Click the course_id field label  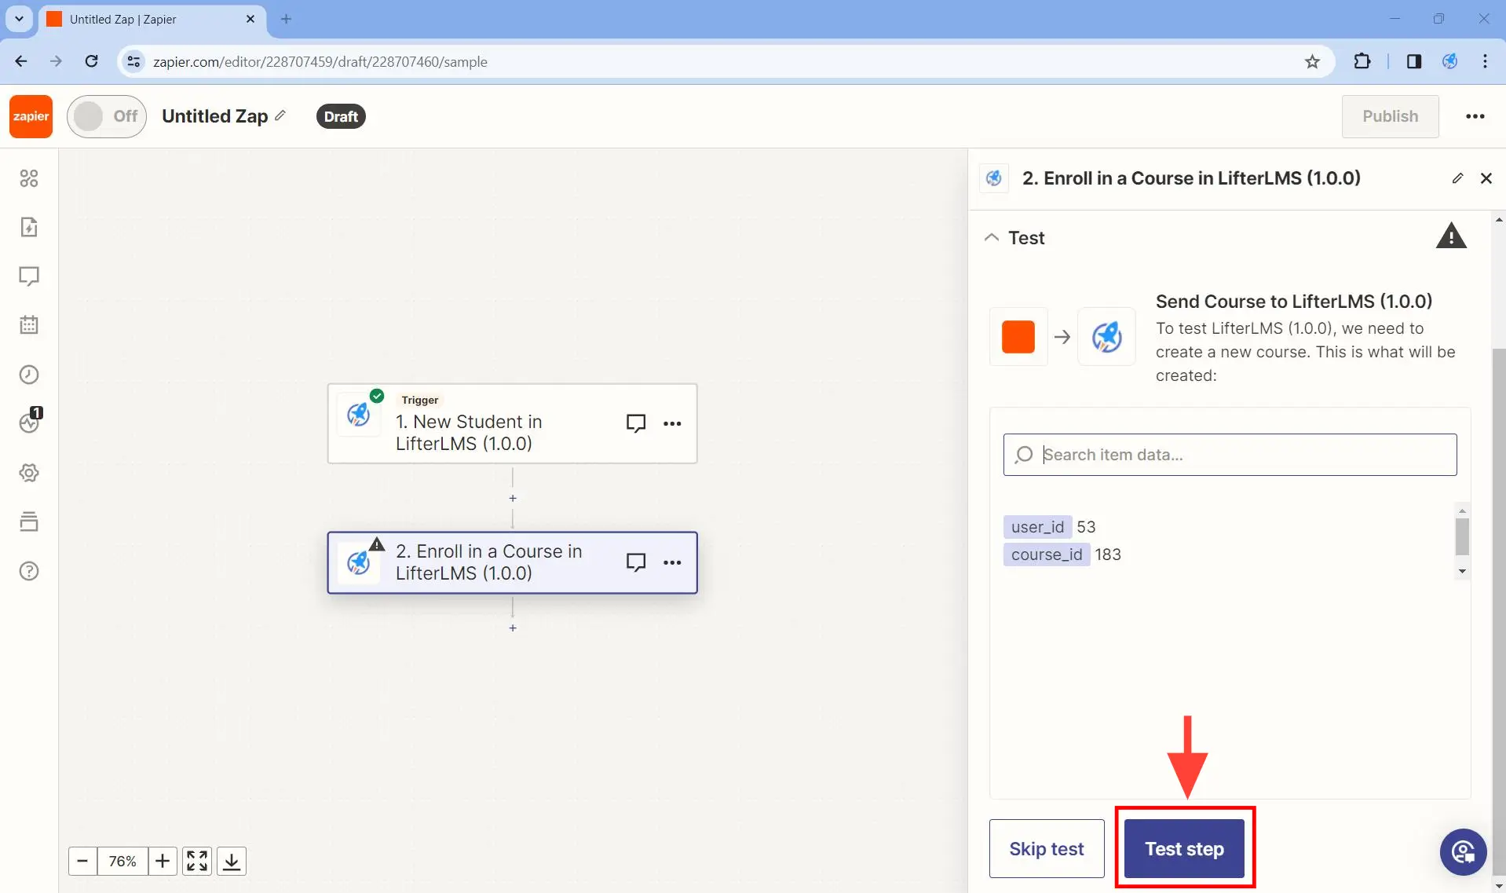tap(1047, 554)
